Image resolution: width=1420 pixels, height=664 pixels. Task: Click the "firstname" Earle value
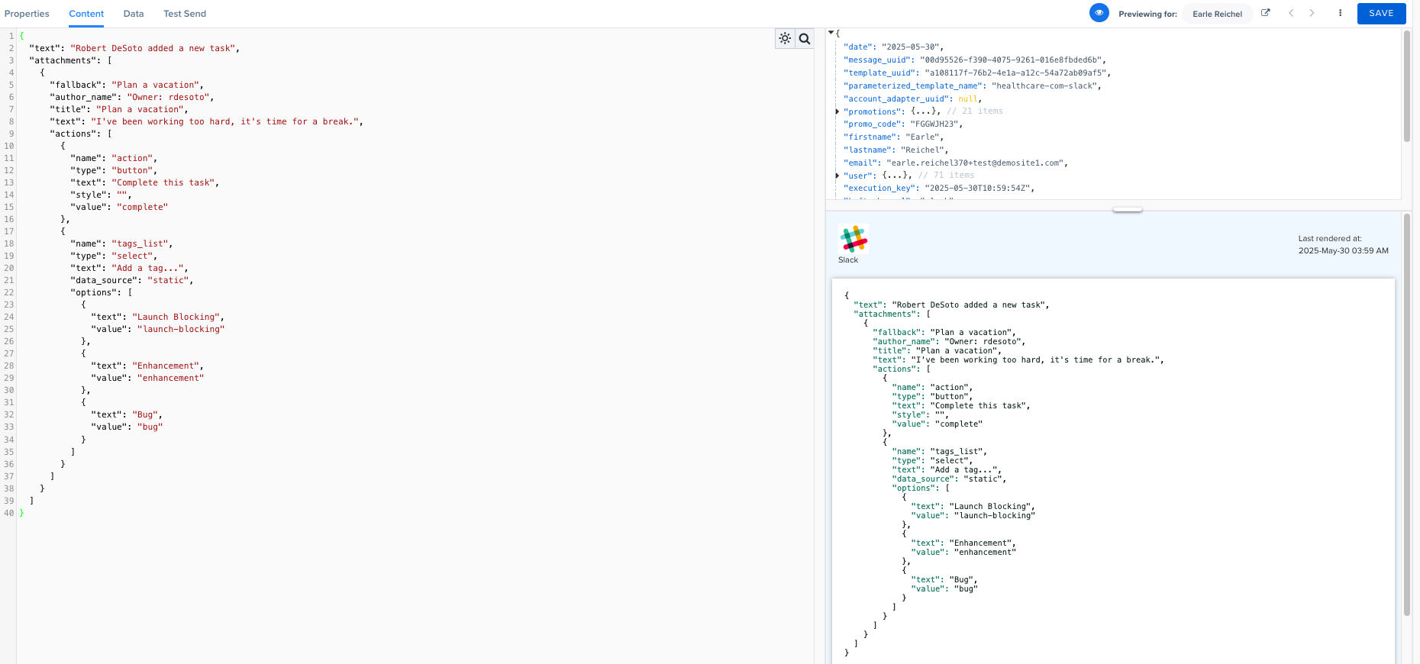coord(921,137)
